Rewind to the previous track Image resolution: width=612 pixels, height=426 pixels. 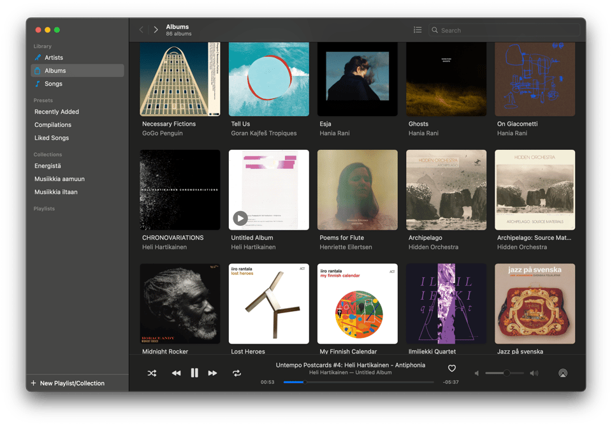176,373
